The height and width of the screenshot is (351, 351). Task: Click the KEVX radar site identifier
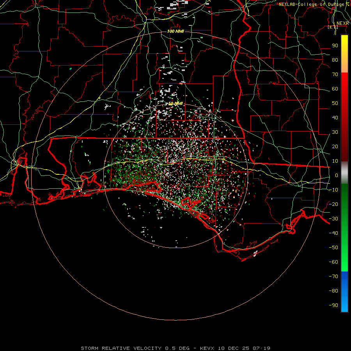(207, 348)
